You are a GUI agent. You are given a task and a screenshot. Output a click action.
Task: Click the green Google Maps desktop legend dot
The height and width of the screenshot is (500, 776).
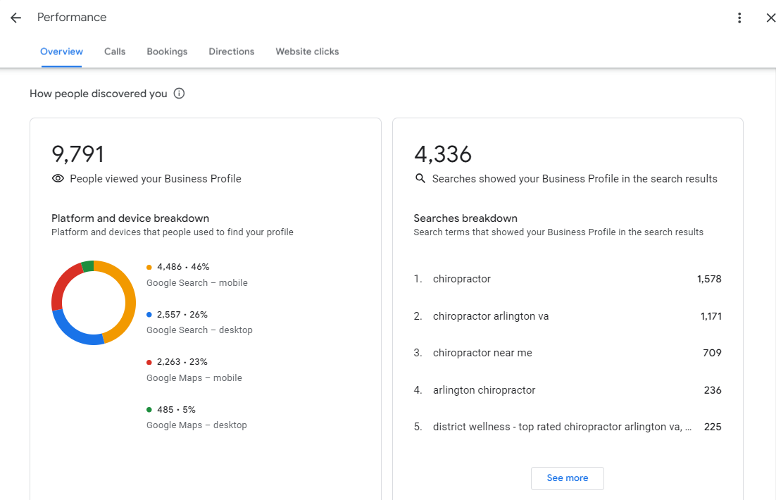149,410
